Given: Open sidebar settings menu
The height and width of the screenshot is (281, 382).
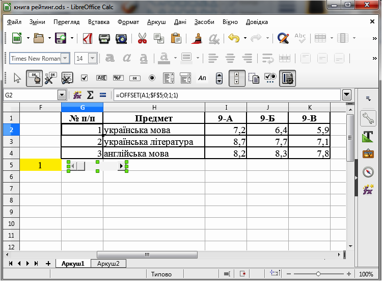Looking at the screenshot, I should coord(368,98).
